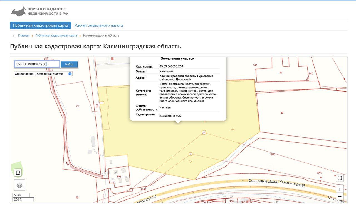
Task: Click the measurement ruler tool icon
Action: [x=18, y=173]
